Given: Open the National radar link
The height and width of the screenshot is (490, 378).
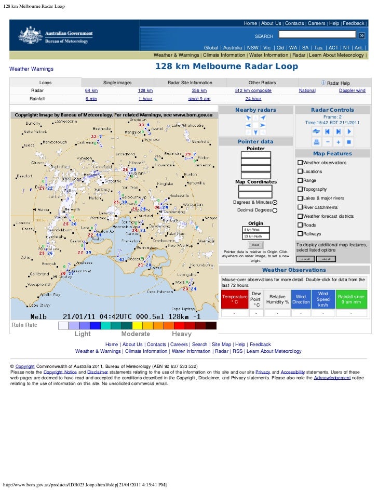Looking at the screenshot, I should [x=307, y=90].
